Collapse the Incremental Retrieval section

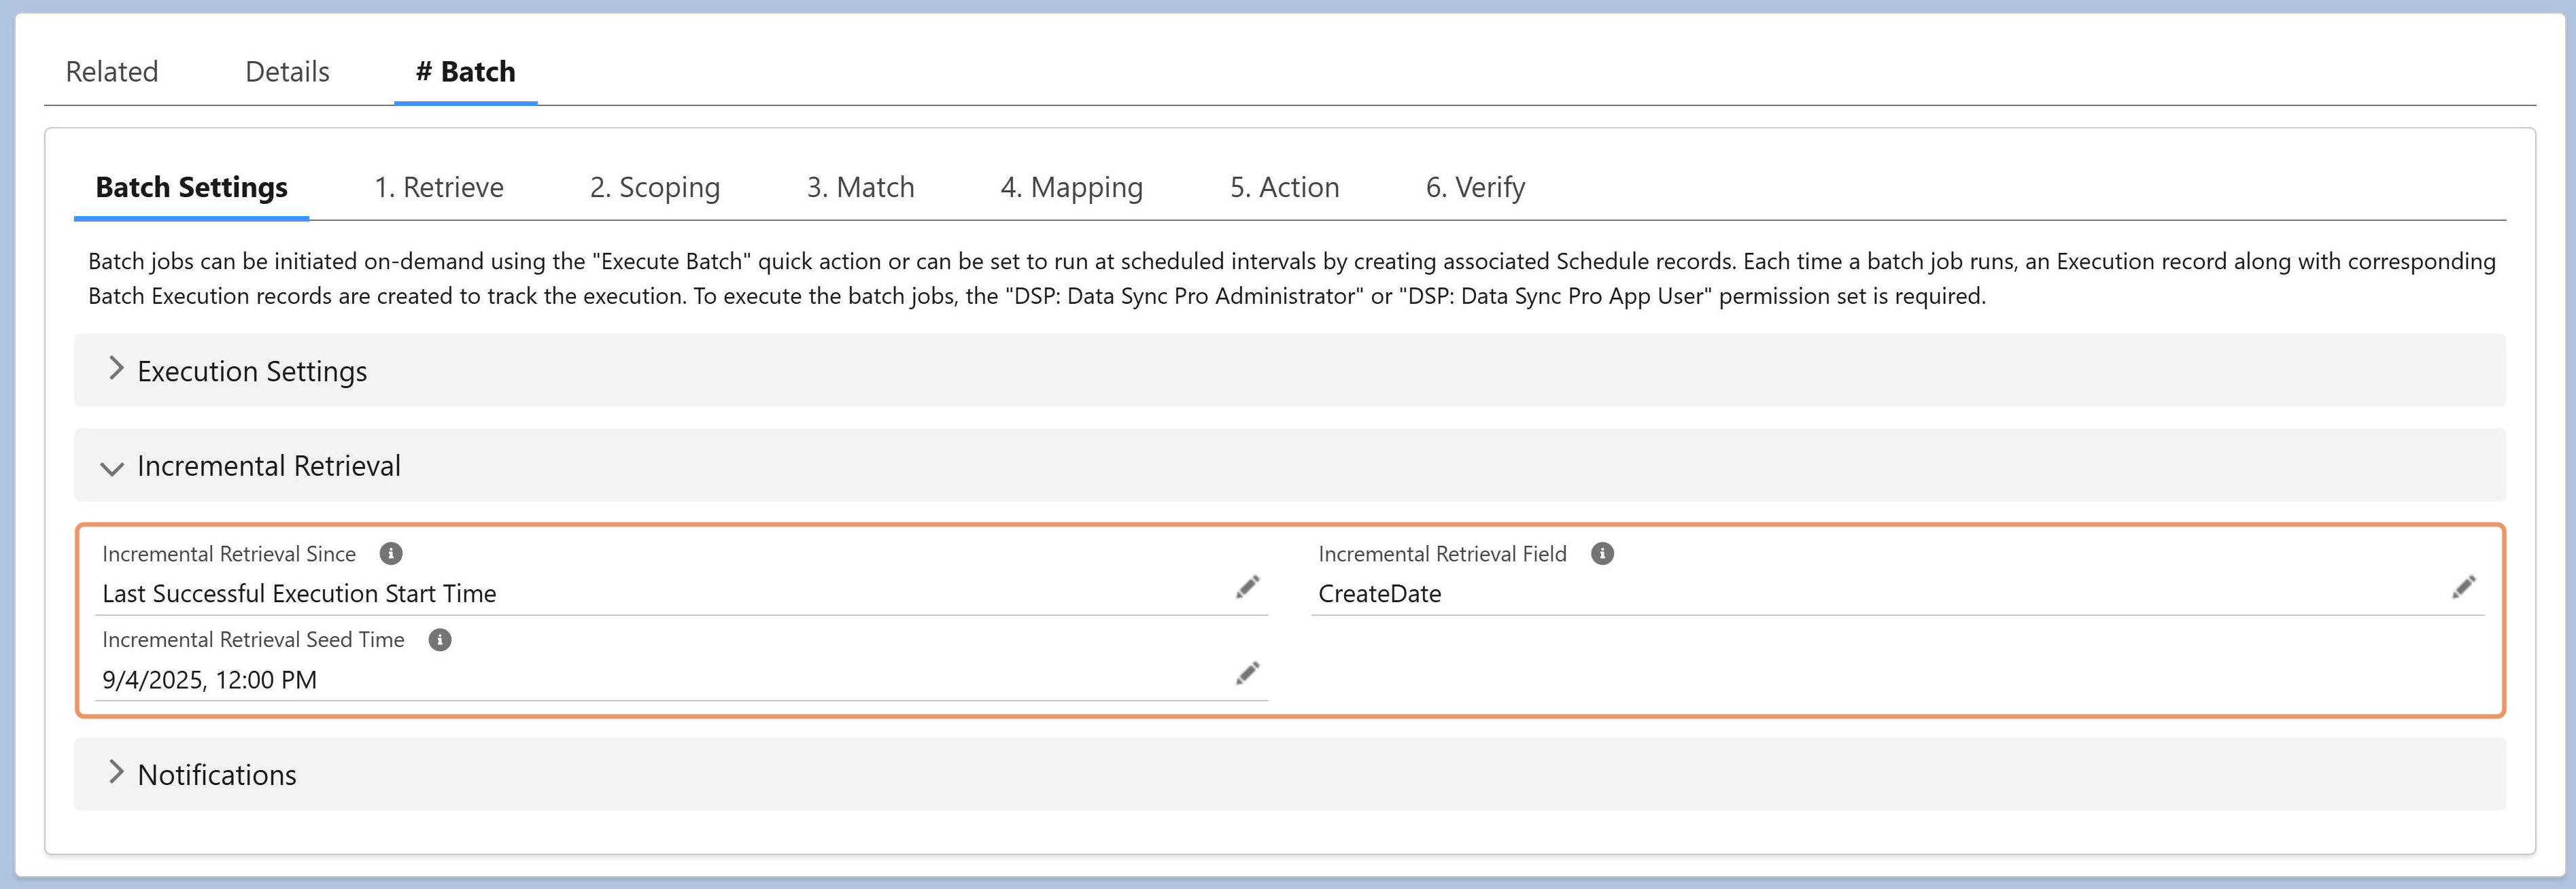point(1290,466)
